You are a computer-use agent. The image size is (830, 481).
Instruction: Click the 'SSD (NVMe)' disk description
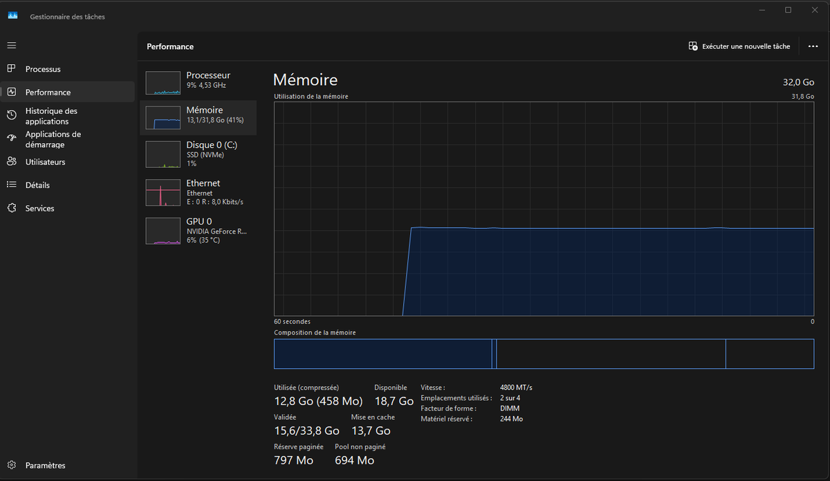click(205, 155)
